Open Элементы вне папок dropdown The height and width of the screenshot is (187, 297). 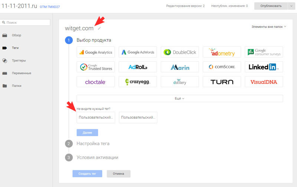pos(269,27)
